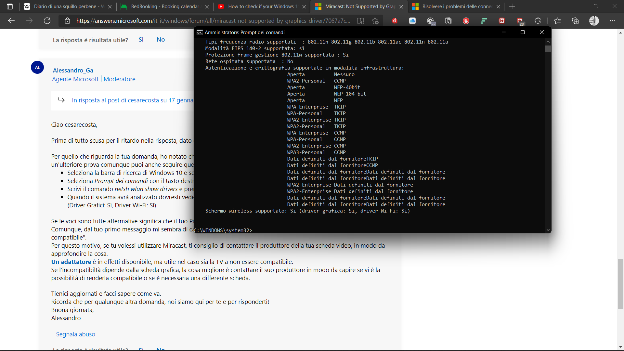Open the Collections icon
Viewport: 624px width, 351px height.
tap(575, 21)
